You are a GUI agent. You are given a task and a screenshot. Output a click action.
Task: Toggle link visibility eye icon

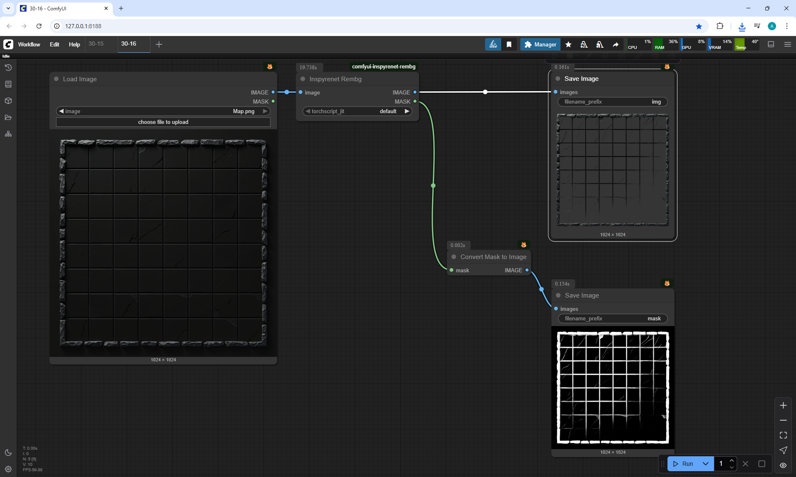783,465
